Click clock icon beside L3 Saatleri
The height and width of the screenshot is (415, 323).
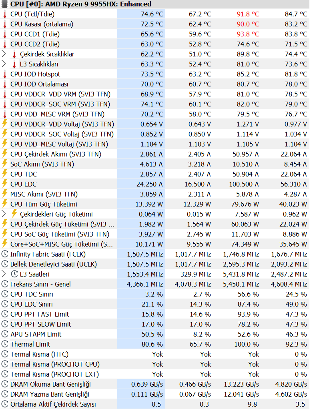click(14, 274)
